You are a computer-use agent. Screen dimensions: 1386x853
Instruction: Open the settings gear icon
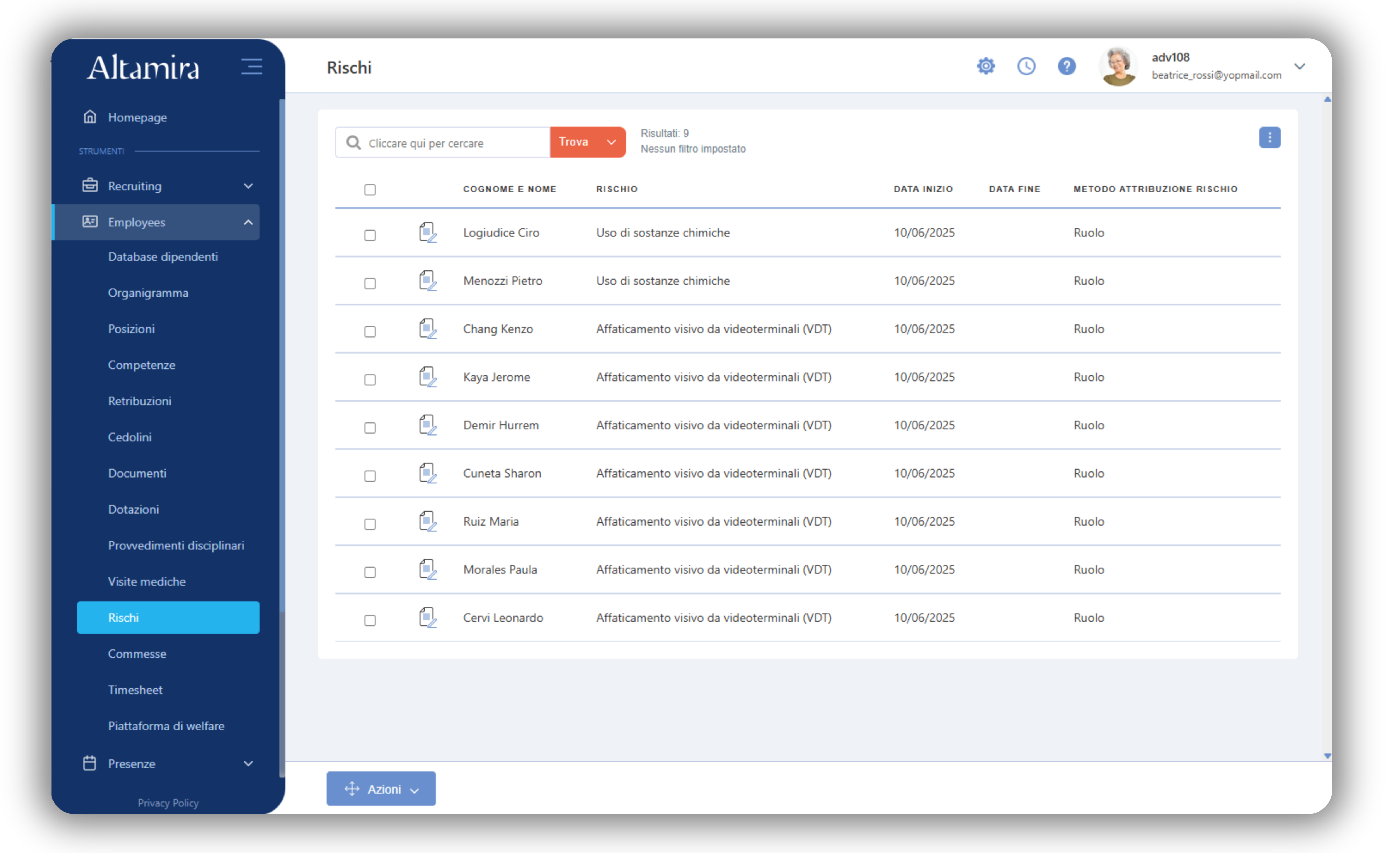click(x=986, y=67)
